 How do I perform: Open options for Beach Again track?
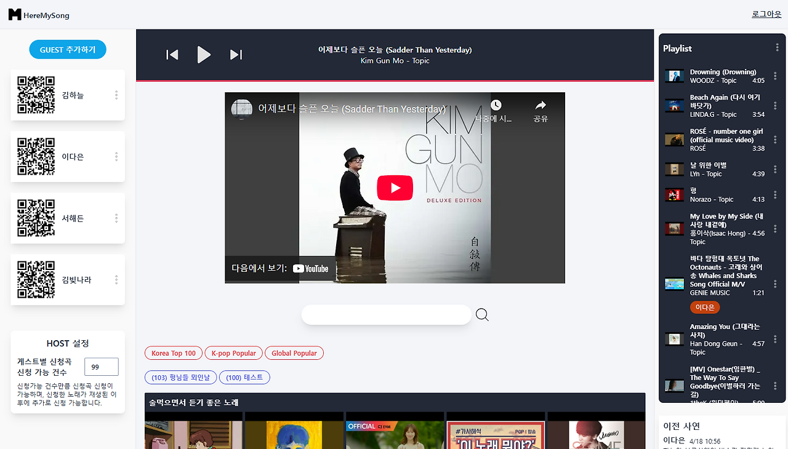775,106
